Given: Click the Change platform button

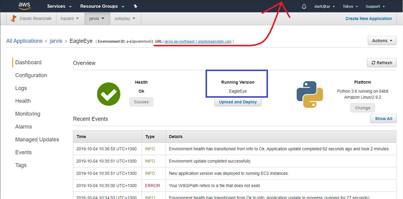Looking at the screenshot, I should [x=363, y=108].
